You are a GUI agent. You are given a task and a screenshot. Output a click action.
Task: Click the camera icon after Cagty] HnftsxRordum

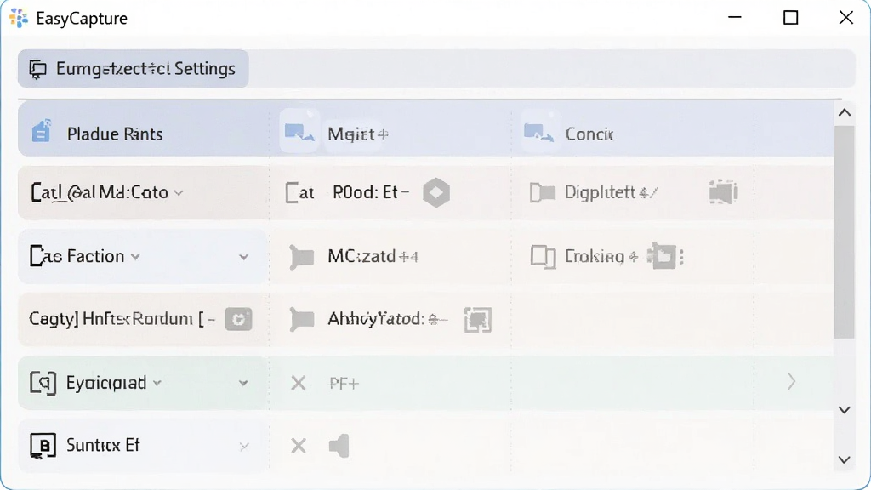pos(238,320)
